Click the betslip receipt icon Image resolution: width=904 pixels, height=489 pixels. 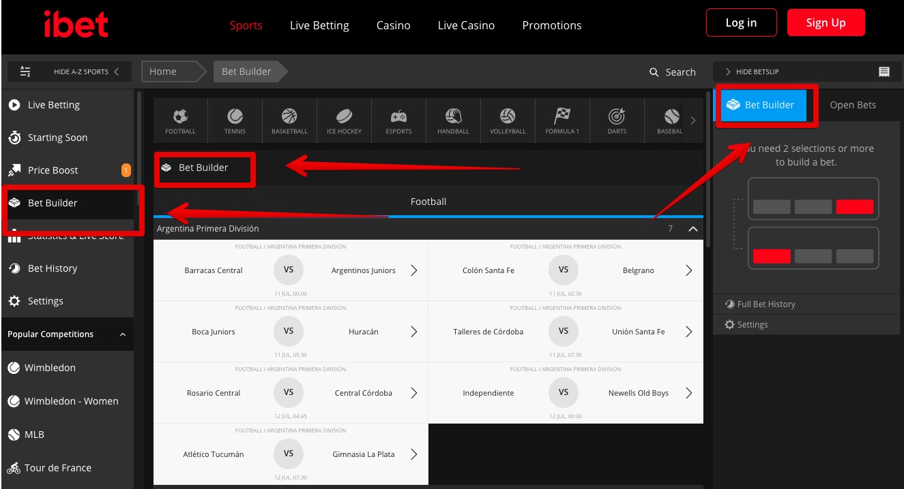884,72
